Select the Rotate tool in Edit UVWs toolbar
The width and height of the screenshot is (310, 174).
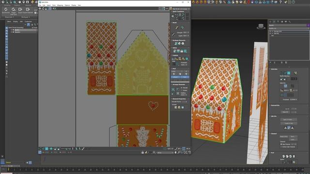(x=43, y=9)
